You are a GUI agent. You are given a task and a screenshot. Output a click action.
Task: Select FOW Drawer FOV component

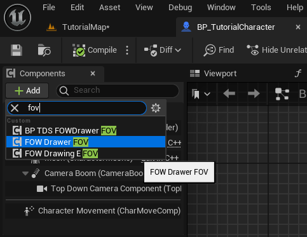click(x=86, y=142)
